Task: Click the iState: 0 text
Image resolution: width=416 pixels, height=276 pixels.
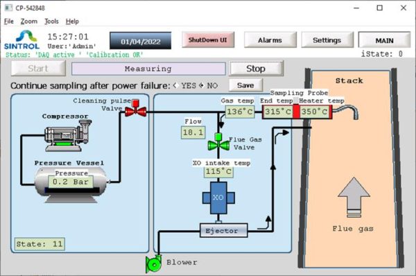Action: 382,54
